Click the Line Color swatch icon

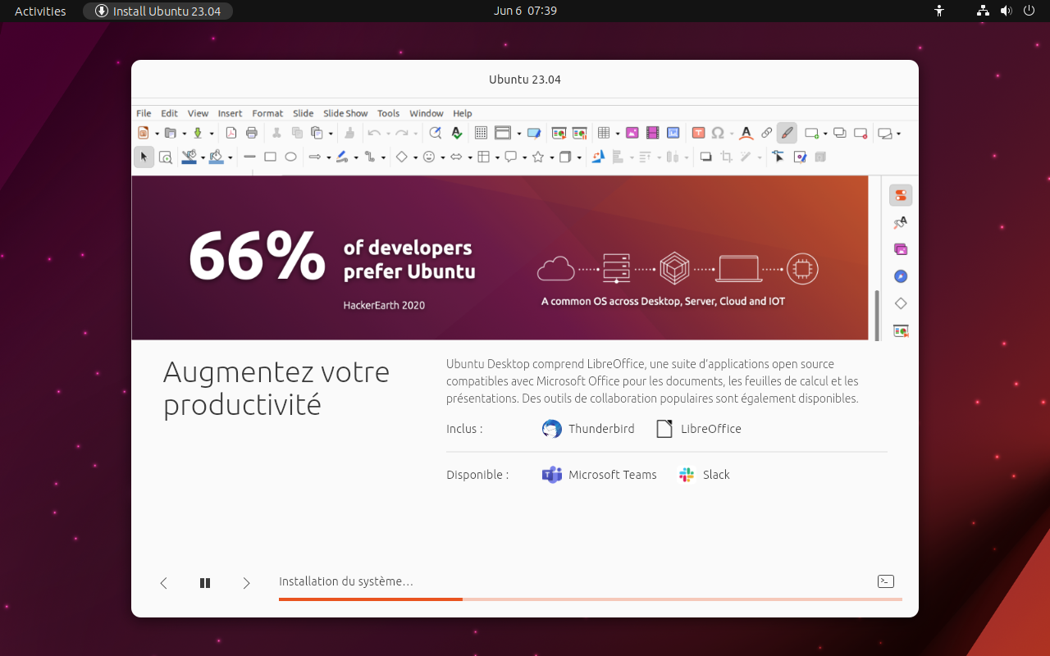[x=189, y=157]
